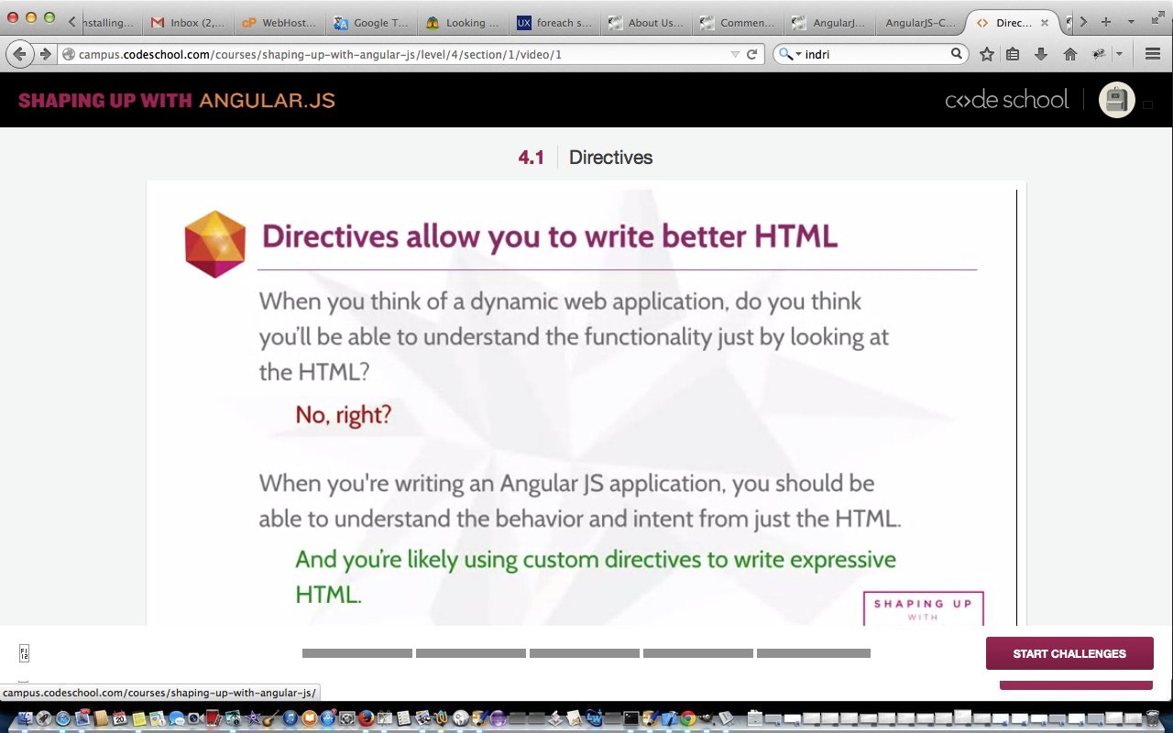Image resolution: width=1173 pixels, height=733 pixels.
Task: Switch to the Looking... tab
Action: coord(462,23)
